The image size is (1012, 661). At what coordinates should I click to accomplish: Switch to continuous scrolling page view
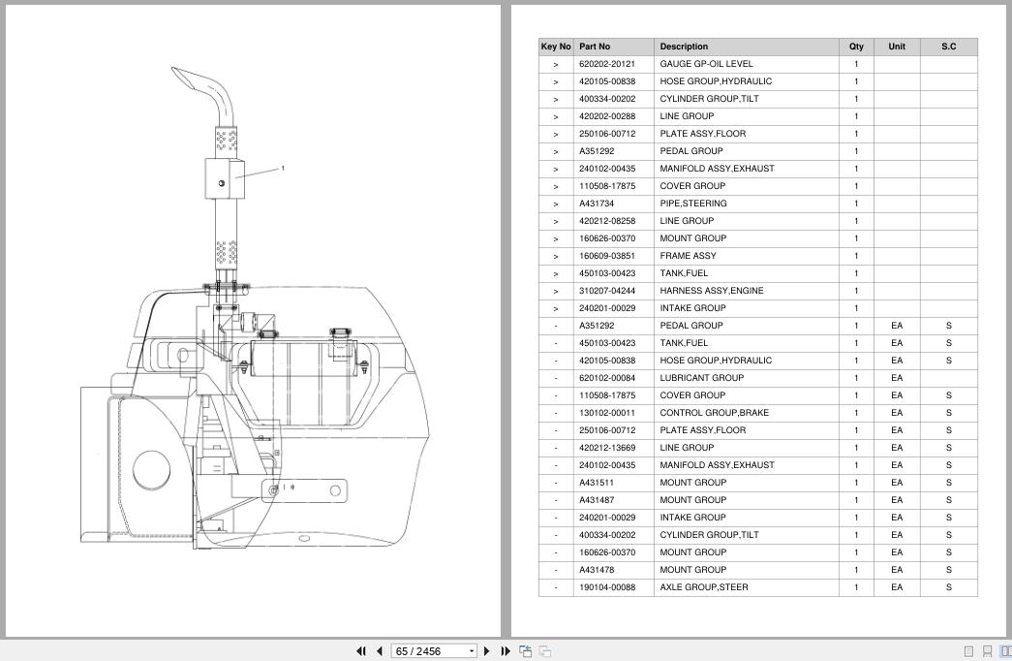point(987,651)
